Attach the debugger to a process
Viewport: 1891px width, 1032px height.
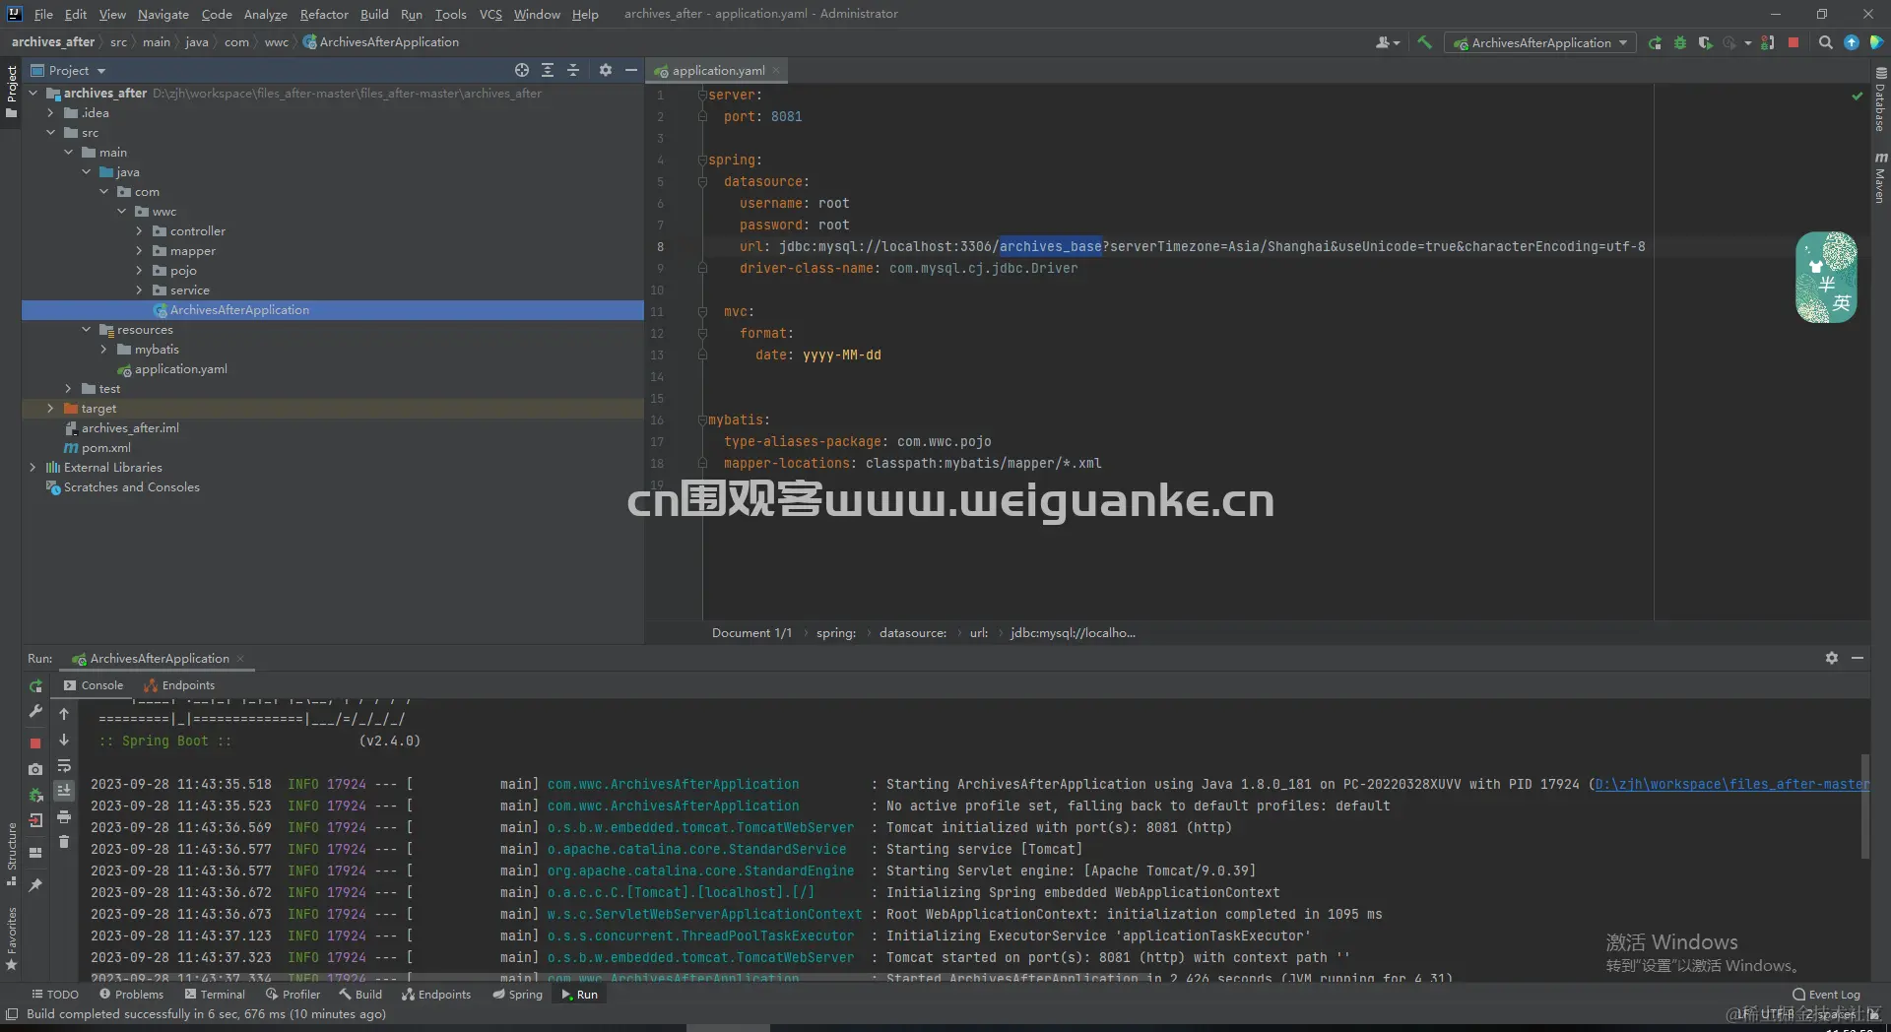(x=1768, y=42)
